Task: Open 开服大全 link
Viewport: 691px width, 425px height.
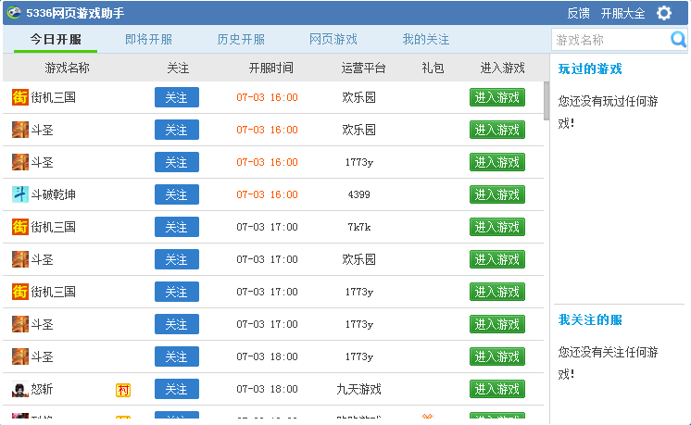Action: (x=622, y=13)
